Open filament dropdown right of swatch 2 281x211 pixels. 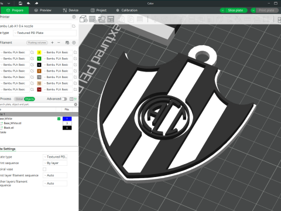(x=58, y=52)
